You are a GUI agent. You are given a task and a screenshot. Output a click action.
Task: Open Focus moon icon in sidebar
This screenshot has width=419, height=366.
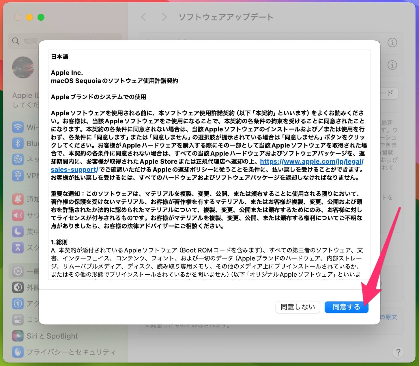(18, 231)
